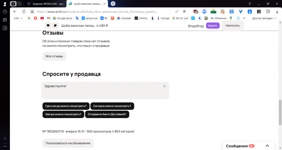The image size is (282, 150).
Task: Click the address bar URL
Action: [97, 11]
